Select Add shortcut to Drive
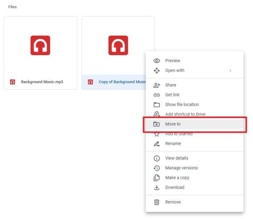Image resolution: width=253 pixels, height=219 pixels. tap(194, 114)
